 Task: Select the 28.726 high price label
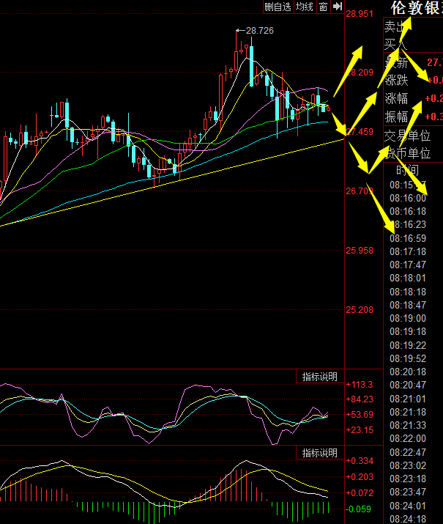(x=259, y=31)
